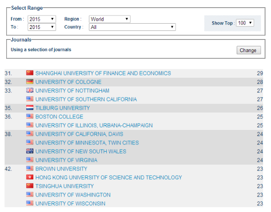Open Shanghai University of Finance and Economics link
271x212 pixels.
pos(103,73)
